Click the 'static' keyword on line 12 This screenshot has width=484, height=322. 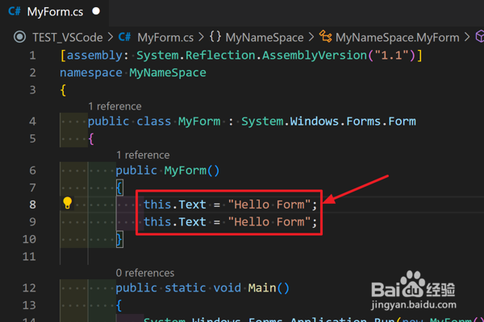coord(186,288)
